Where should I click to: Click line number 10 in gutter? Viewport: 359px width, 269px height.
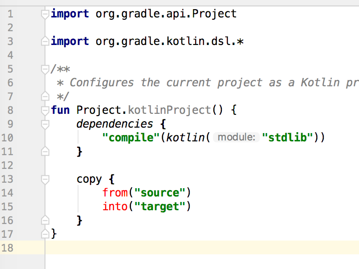pyautogui.click(x=7, y=138)
